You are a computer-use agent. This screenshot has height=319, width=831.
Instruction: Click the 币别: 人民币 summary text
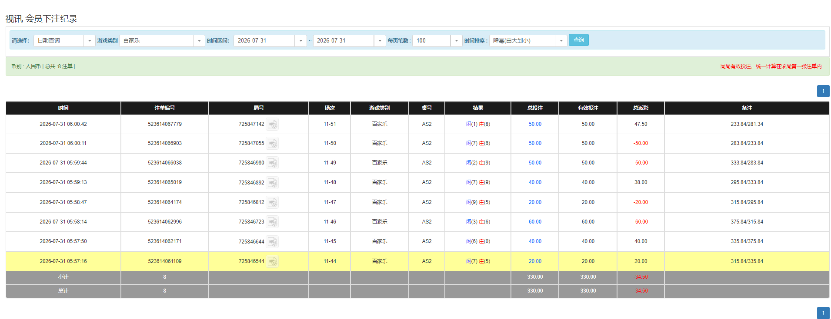tap(26, 66)
